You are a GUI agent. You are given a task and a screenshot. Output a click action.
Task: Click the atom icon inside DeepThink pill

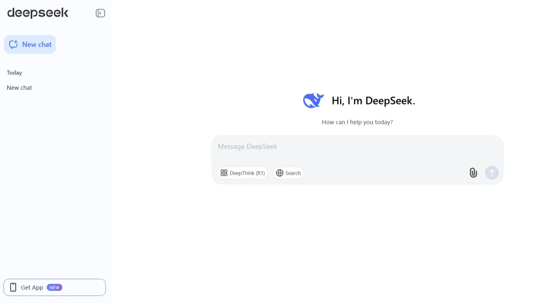coord(224,173)
